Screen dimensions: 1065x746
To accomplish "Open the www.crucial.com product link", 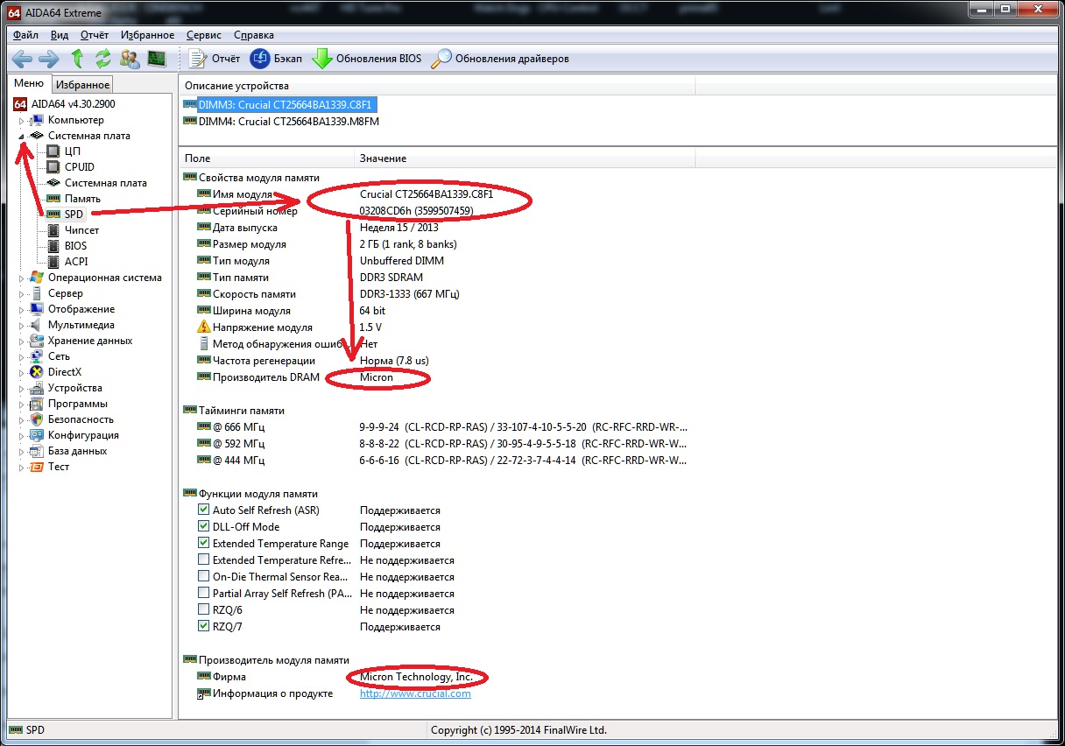I will 415,693.
